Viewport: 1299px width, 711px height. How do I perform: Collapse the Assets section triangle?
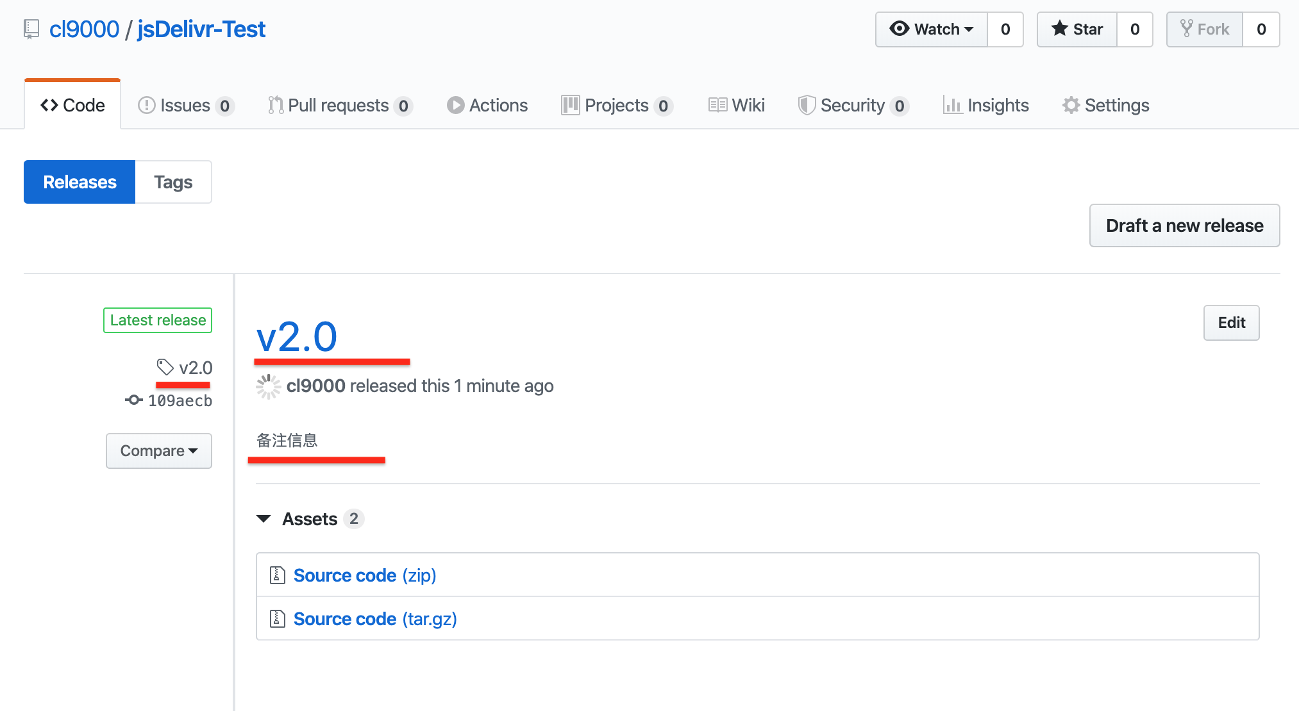click(x=264, y=519)
